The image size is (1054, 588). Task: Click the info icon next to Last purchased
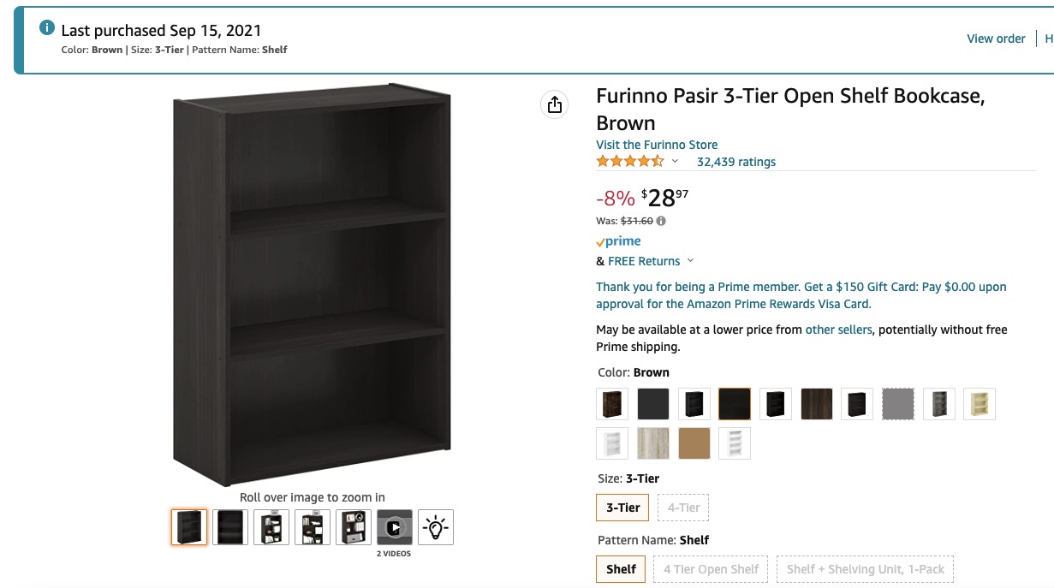pyautogui.click(x=47, y=27)
